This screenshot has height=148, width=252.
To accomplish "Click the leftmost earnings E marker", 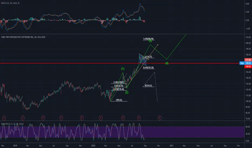I will point(4,118).
